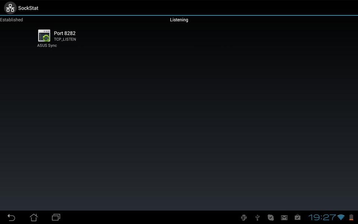Open the Market shopping bag notification
The height and width of the screenshot is (224, 358).
298,217
